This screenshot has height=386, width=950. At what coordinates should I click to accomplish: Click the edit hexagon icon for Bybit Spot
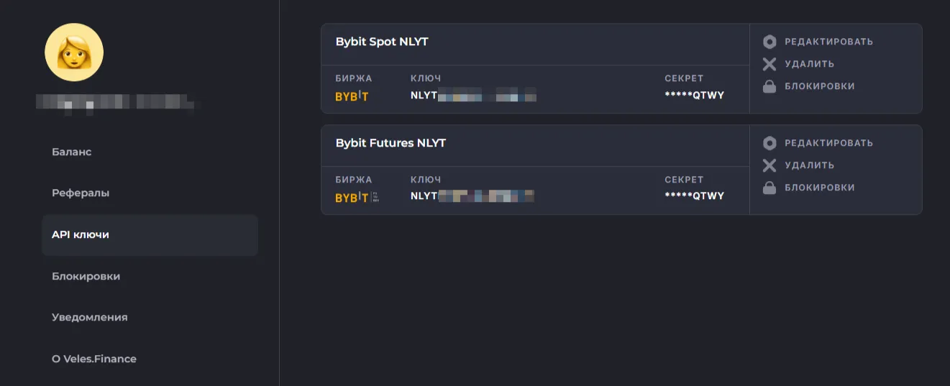tap(769, 42)
